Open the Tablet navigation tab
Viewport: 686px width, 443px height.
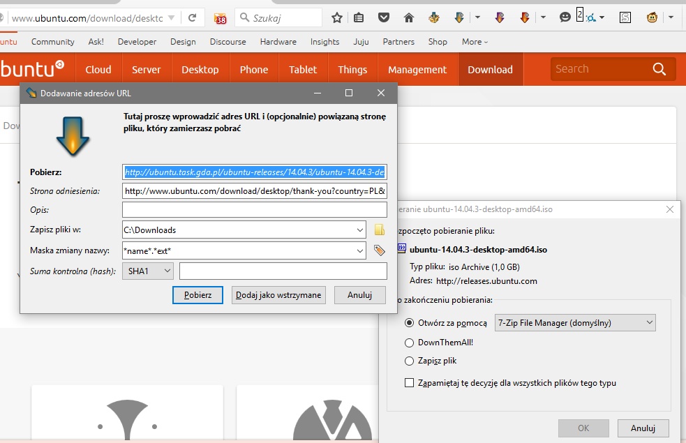[303, 70]
